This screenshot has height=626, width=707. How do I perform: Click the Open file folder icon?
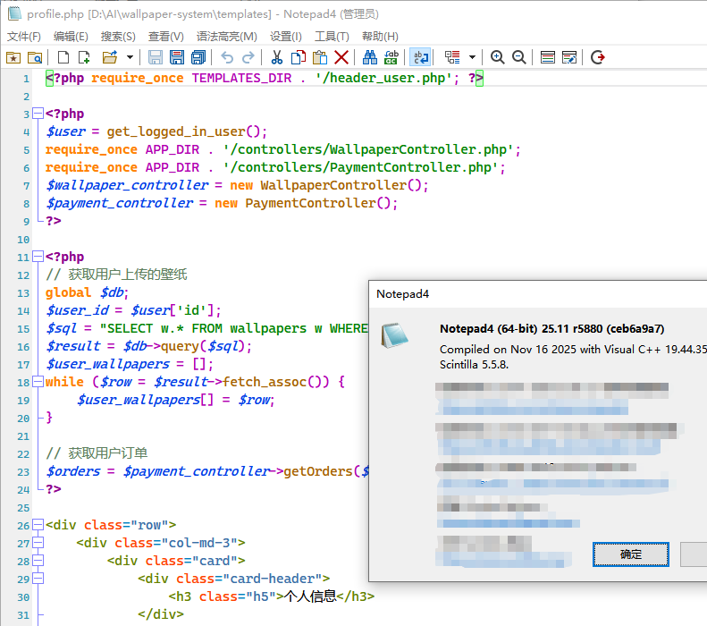(109, 57)
